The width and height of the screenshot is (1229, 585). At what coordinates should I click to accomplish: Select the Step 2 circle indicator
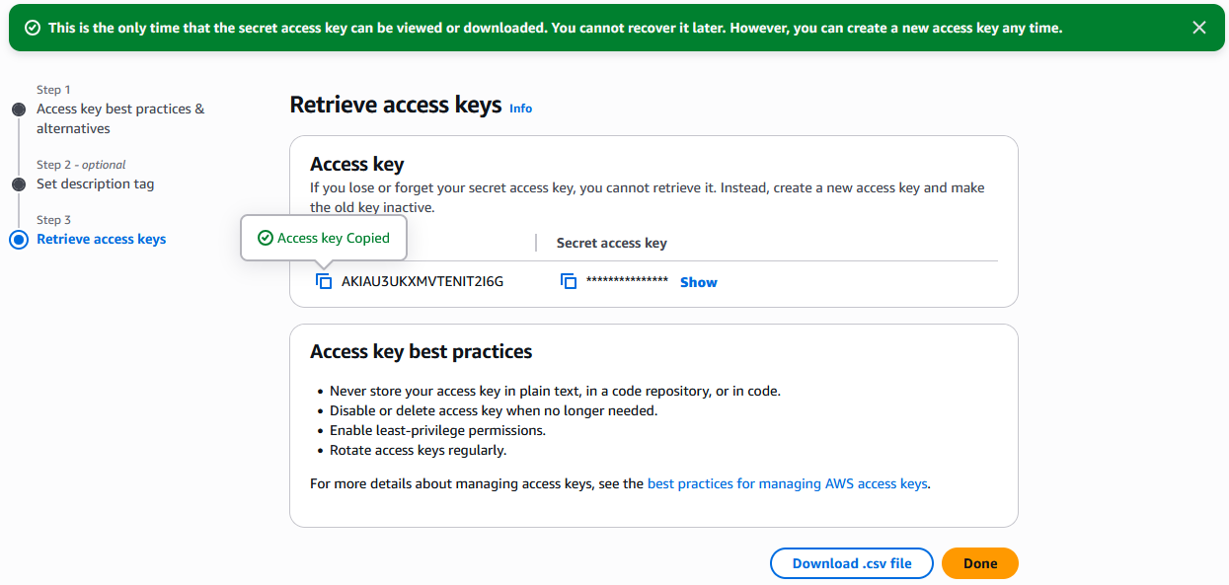(x=18, y=184)
